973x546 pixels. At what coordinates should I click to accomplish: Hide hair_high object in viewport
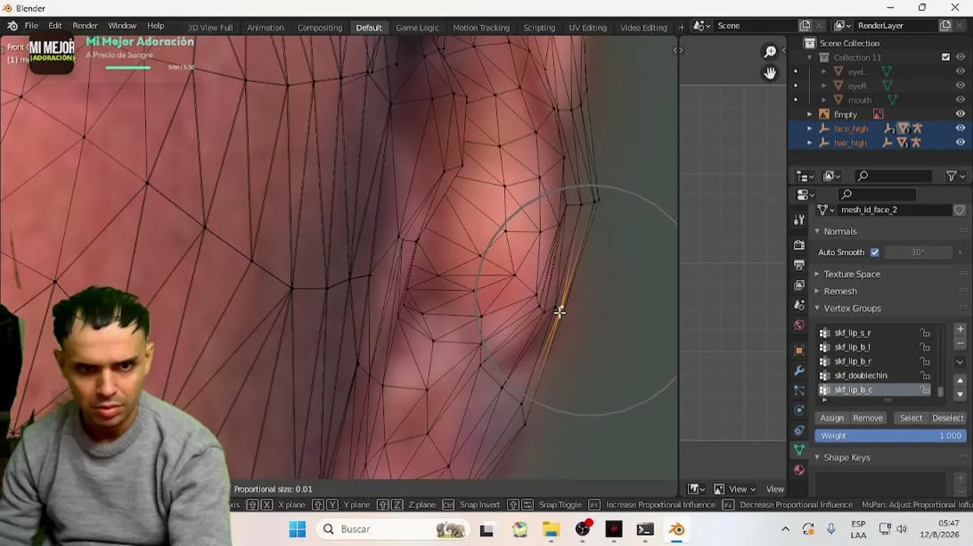tap(960, 143)
